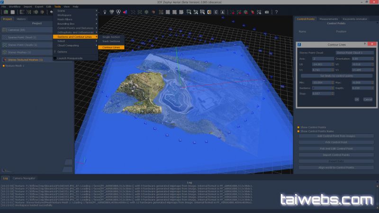
Task: Click the Stereo Meshes icon
Action: (x=4, y=52)
